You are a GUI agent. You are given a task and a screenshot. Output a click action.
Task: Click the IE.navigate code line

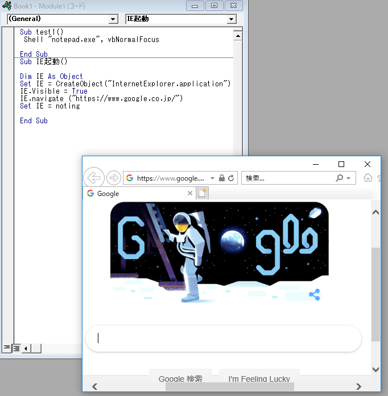click(101, 98)
